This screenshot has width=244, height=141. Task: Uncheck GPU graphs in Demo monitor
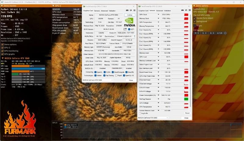point(2,54)
